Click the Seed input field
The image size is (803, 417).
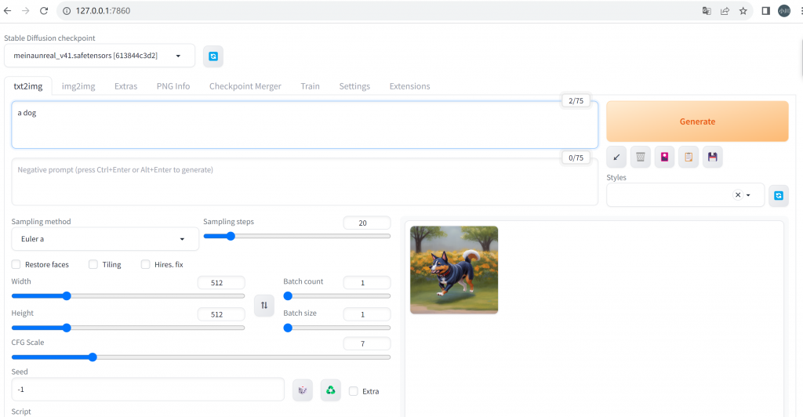pyautogui.click(x=148, y=390)
